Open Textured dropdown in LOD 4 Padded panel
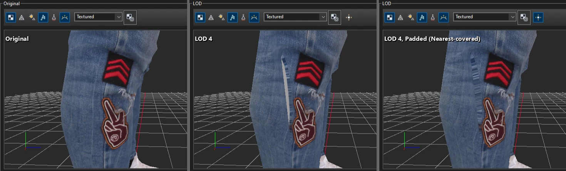The image size is (566, 171). 485,17
